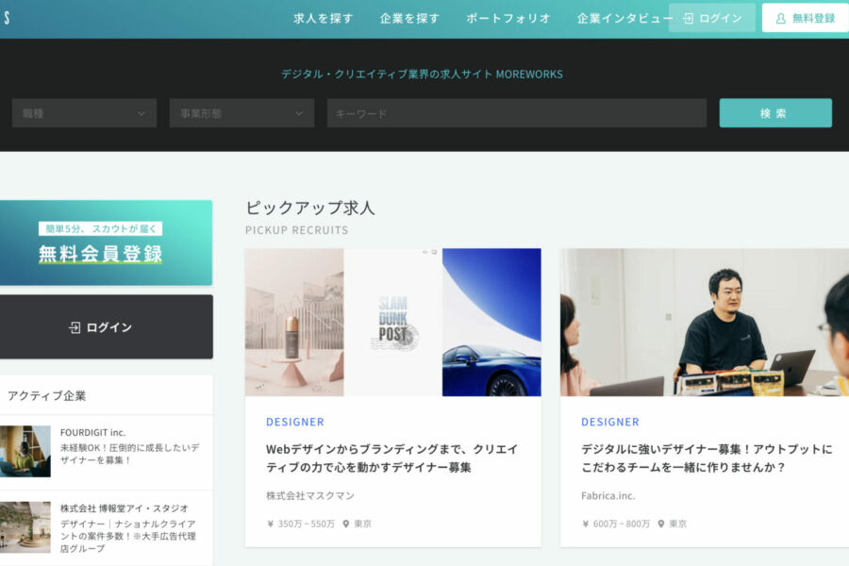Click the FOURDIGIT inc. company thumbnail
The height and width of the screenshot is (566, 849).
pos(25,451)
